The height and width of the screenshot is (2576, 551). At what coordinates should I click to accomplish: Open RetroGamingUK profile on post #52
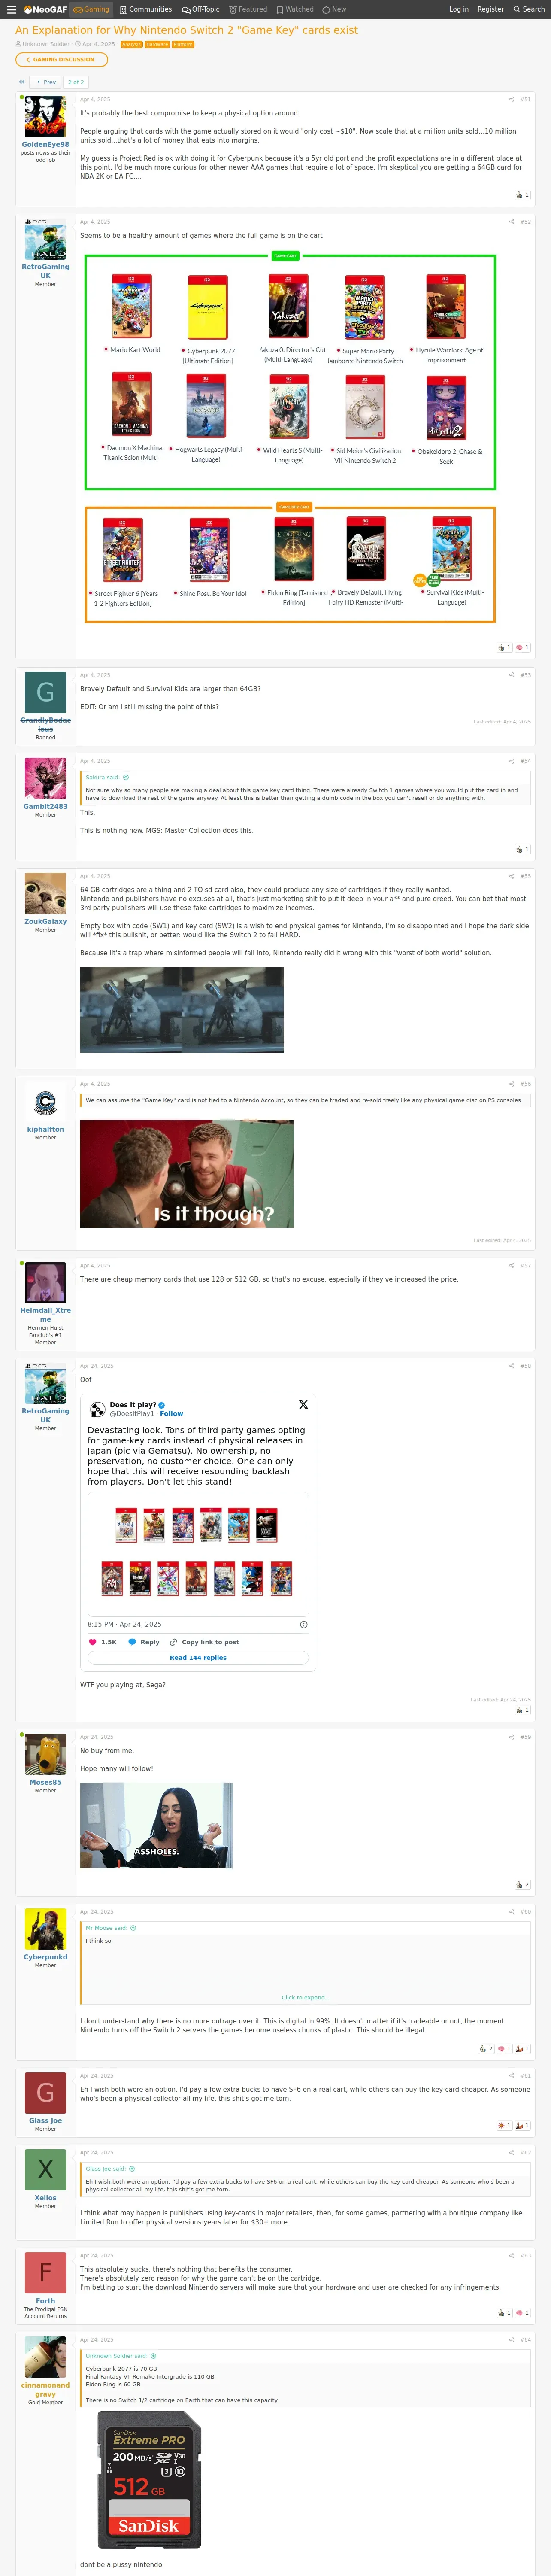[x=45, y=270]
